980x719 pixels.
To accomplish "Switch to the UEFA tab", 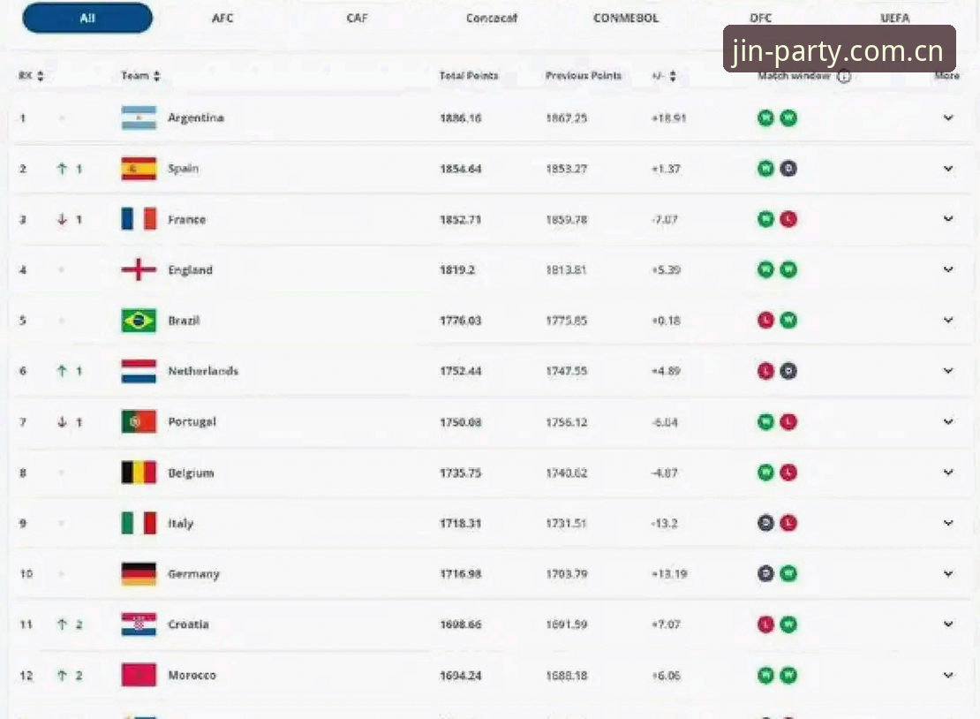I will (895, 19).
